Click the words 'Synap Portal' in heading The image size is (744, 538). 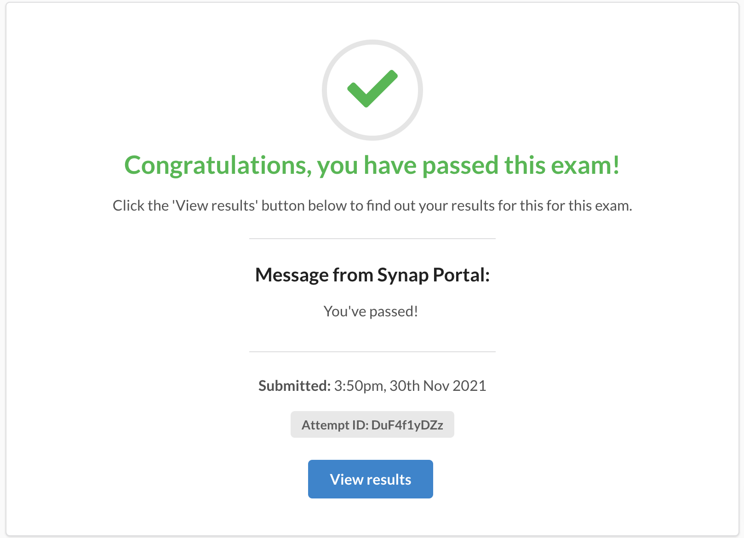click(x=434, y=275)
